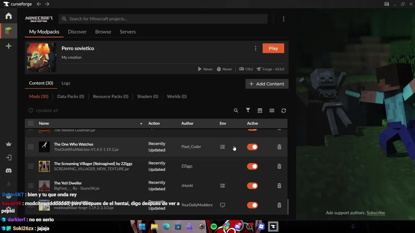
Task: Open The One Who Watches mod thumbnail
Action: 44,147
